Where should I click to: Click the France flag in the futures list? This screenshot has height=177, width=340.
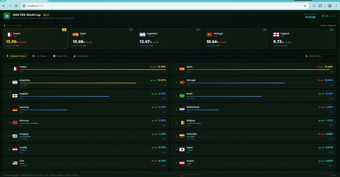(x=15, y=69)
